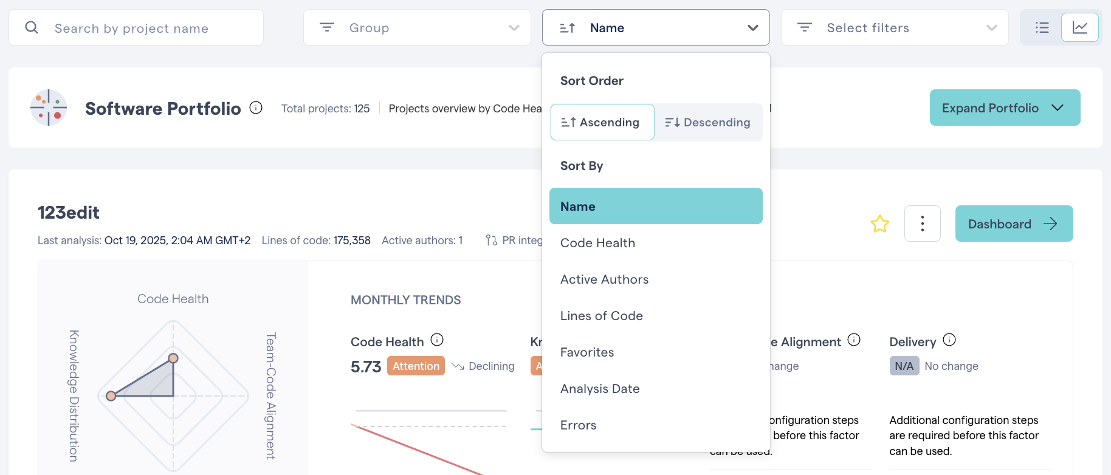
Task: Click the orange Attention status badge
Action: pyautogui.click(x=416, y=366)
